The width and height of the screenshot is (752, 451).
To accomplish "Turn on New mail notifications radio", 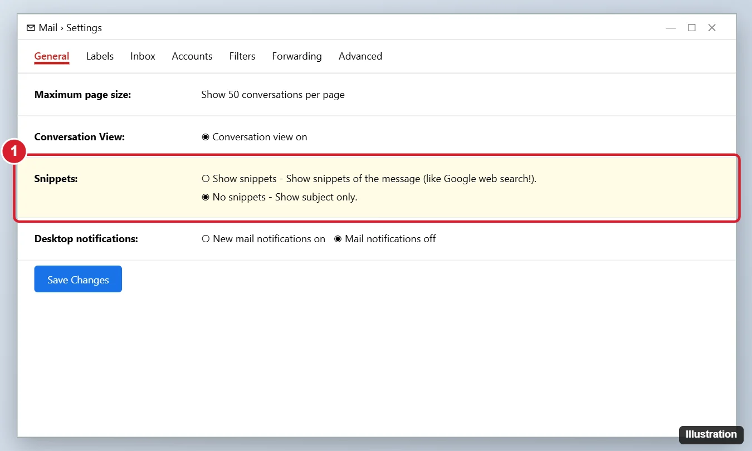I will coord(206,239).
